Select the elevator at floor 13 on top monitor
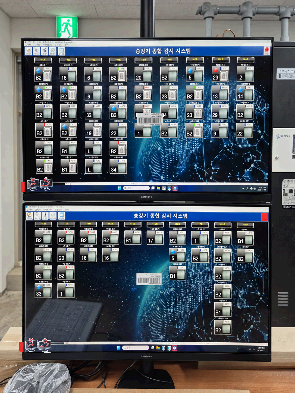 click(x=220, y=93)
